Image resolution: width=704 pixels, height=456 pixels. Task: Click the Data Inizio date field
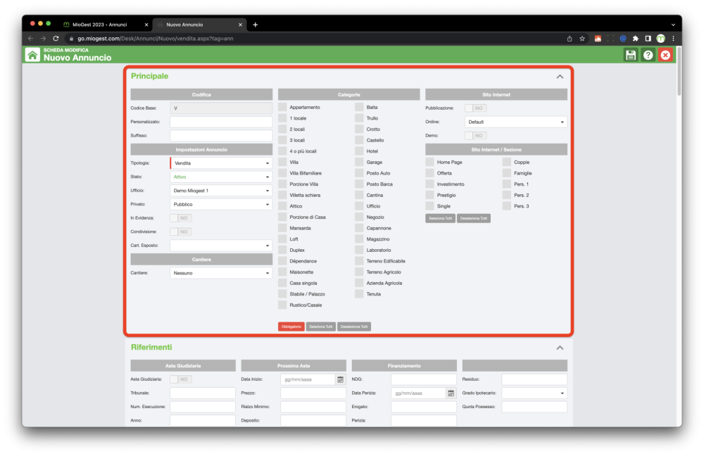(308, 379)
